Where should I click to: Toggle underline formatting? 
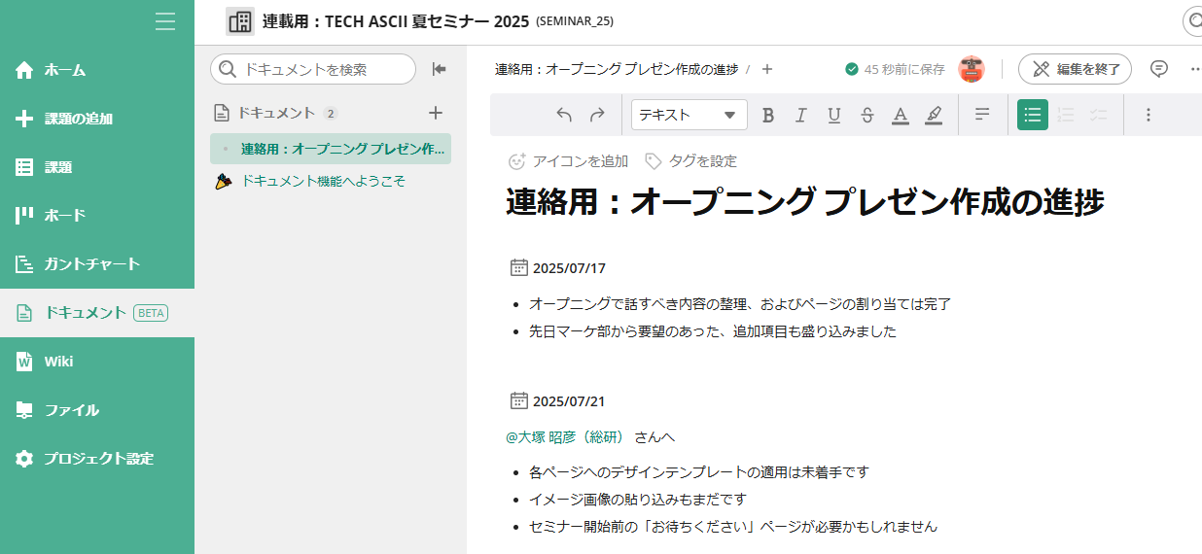833,115
